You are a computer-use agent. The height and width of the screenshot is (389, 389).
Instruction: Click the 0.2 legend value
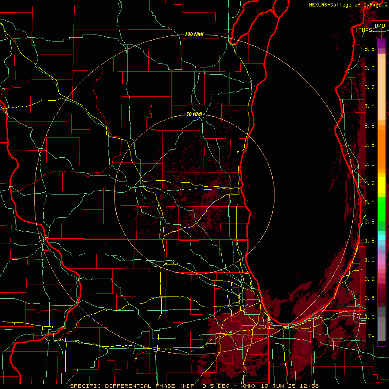pyautogui.click(x=370, y=279)
